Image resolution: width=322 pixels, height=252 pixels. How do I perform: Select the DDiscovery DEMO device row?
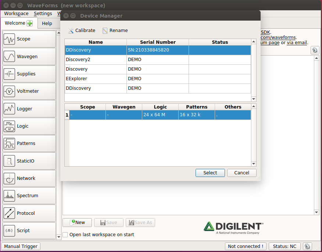point(158,88)
